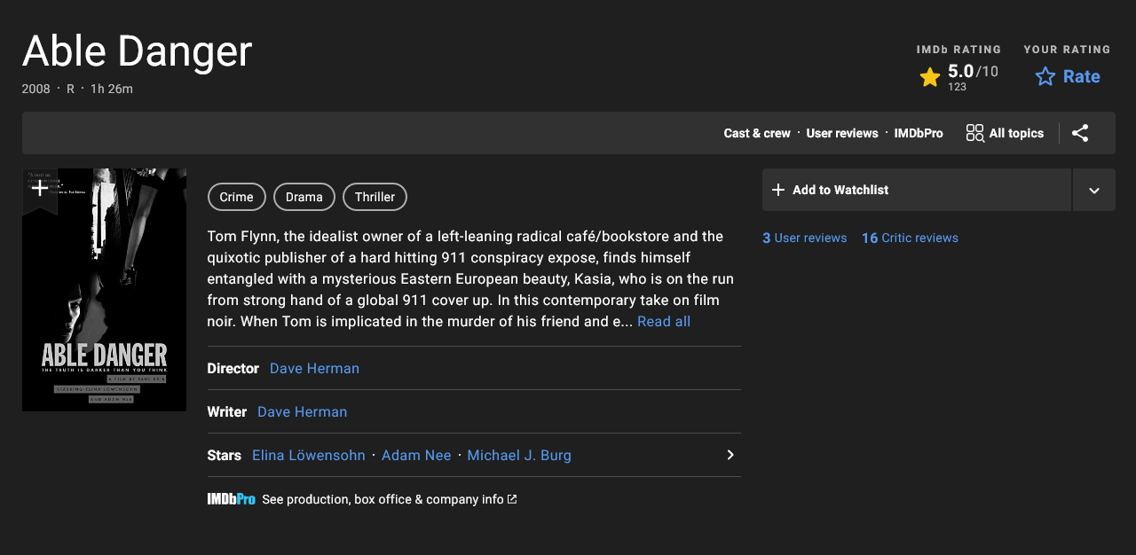Open director Dave Herman's page
This screenshot has width=1136, height=555.
pos(314,368)
